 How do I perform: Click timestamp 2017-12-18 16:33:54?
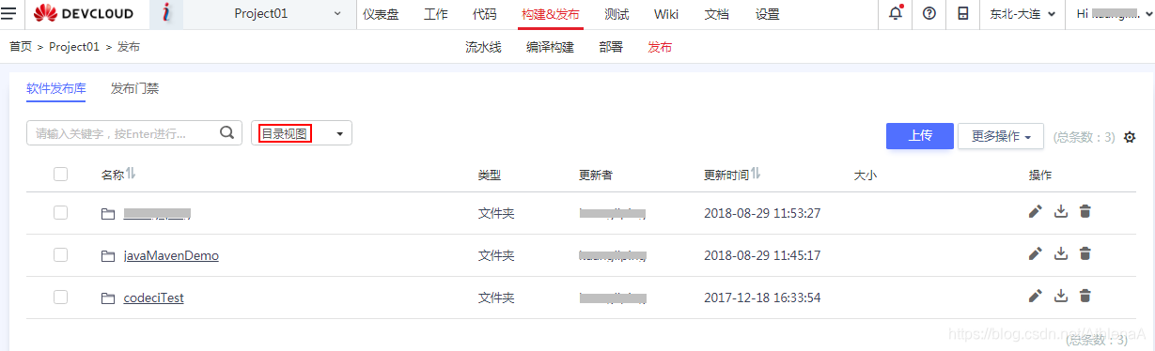click(762, 298)
